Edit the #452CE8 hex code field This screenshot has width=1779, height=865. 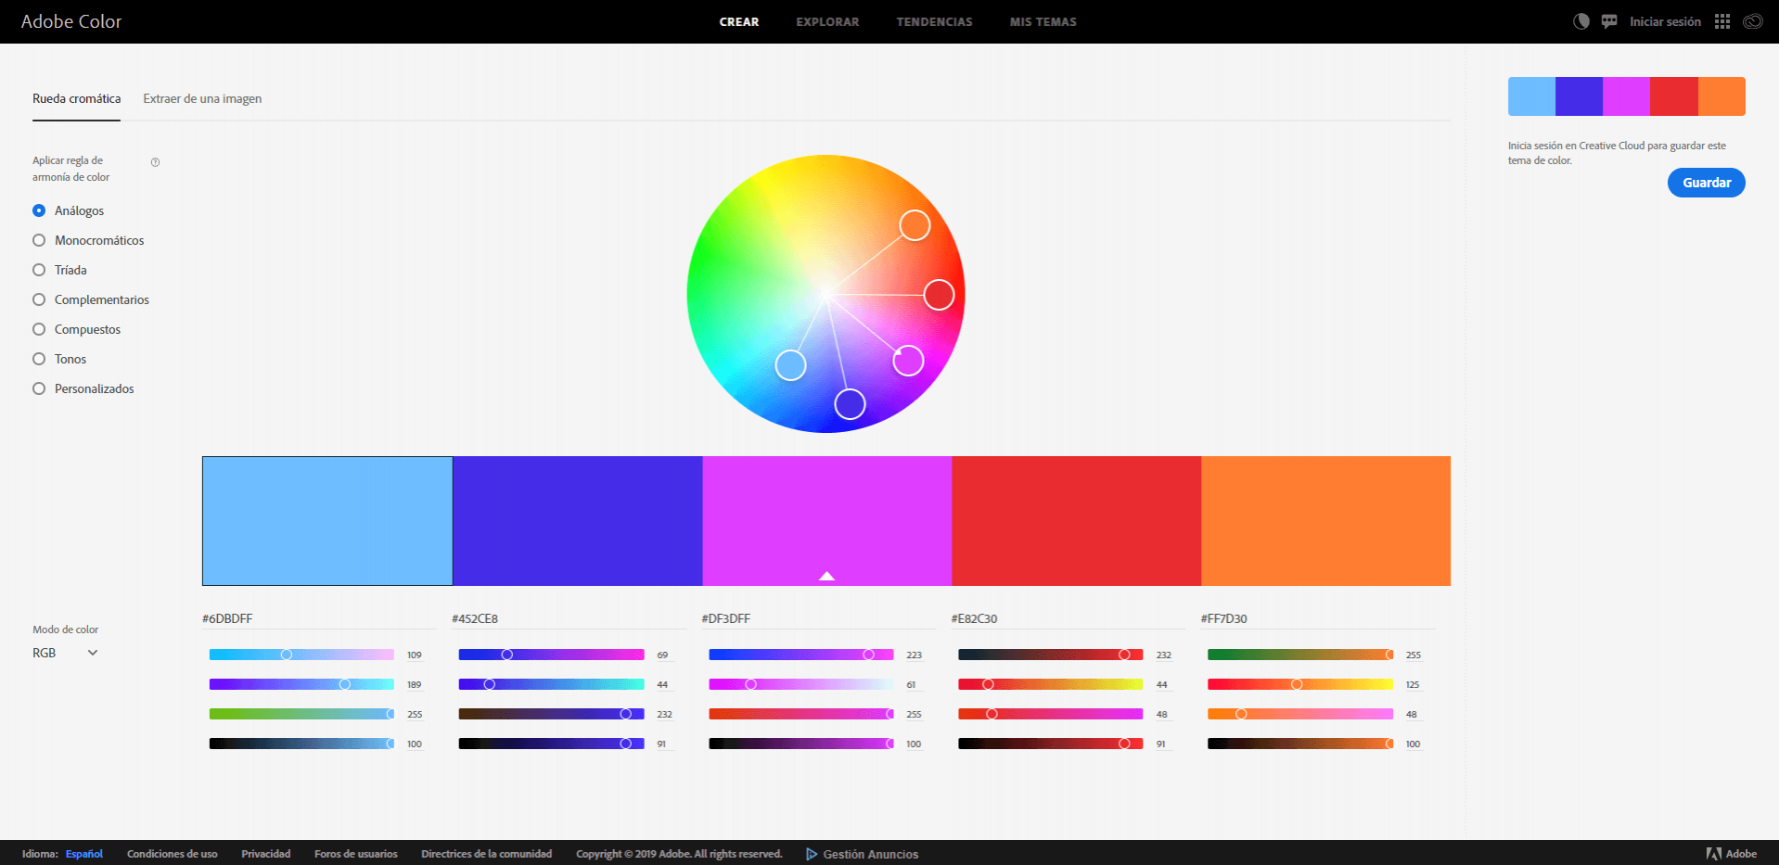(x=569, y=618)
